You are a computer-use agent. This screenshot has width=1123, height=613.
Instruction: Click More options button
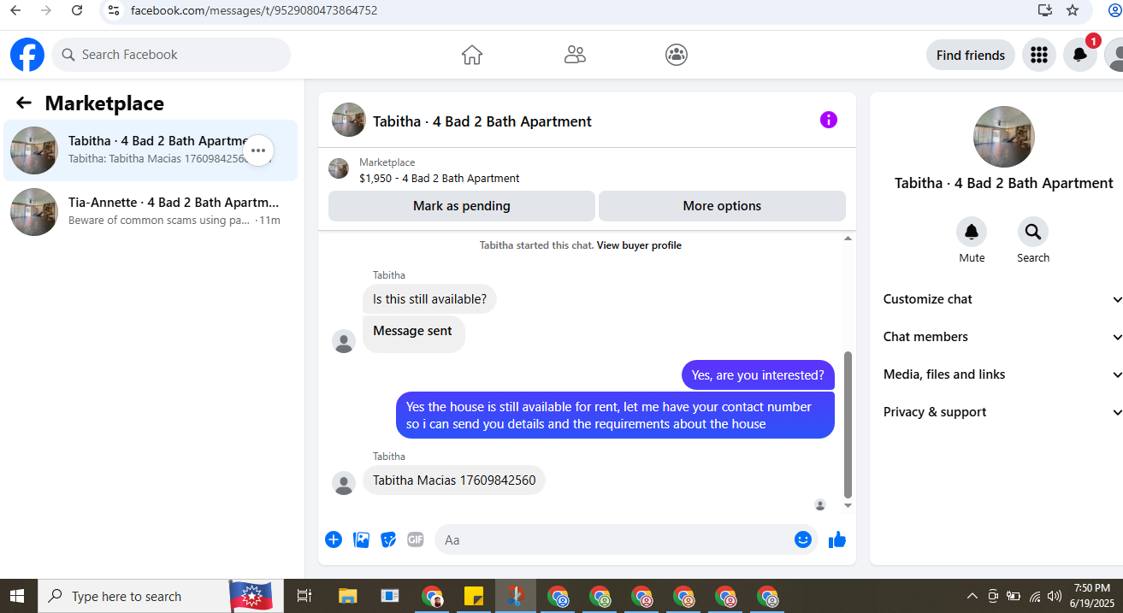point(722,206)
